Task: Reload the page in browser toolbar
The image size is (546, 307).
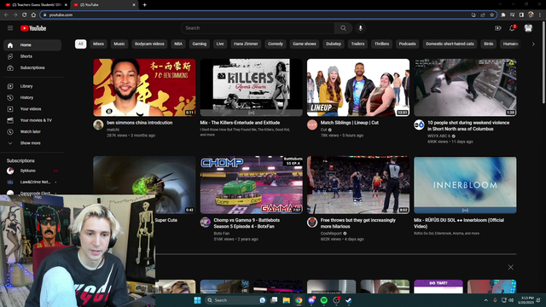Action: click(x=25, y=15)
